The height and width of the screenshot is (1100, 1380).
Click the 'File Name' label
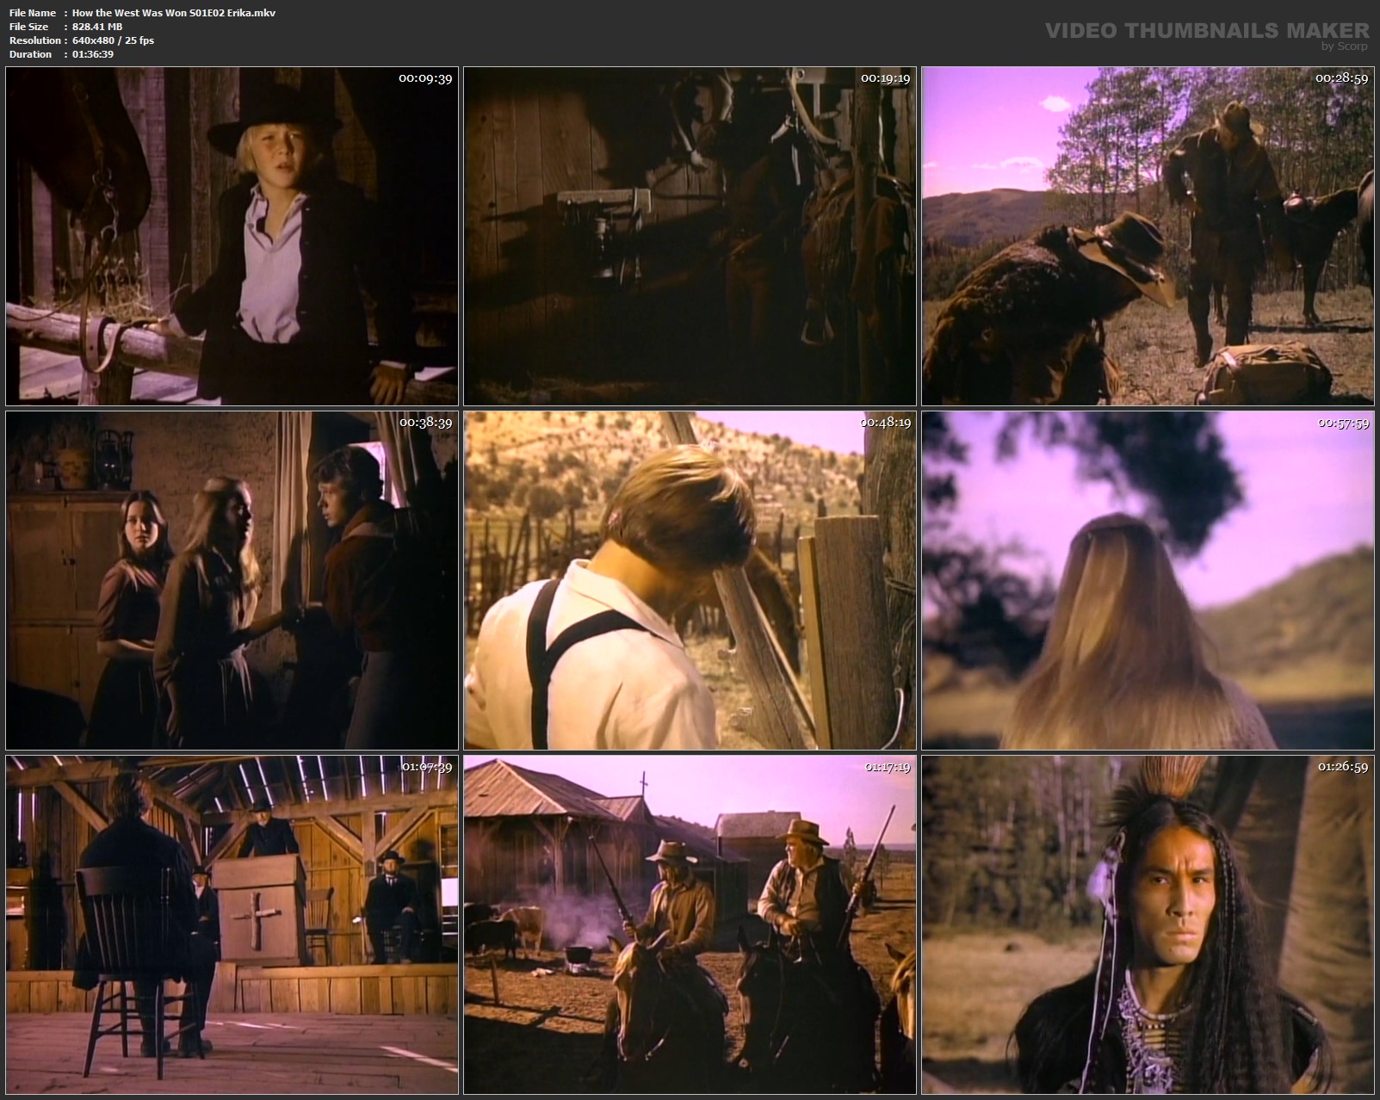(33, 13)
